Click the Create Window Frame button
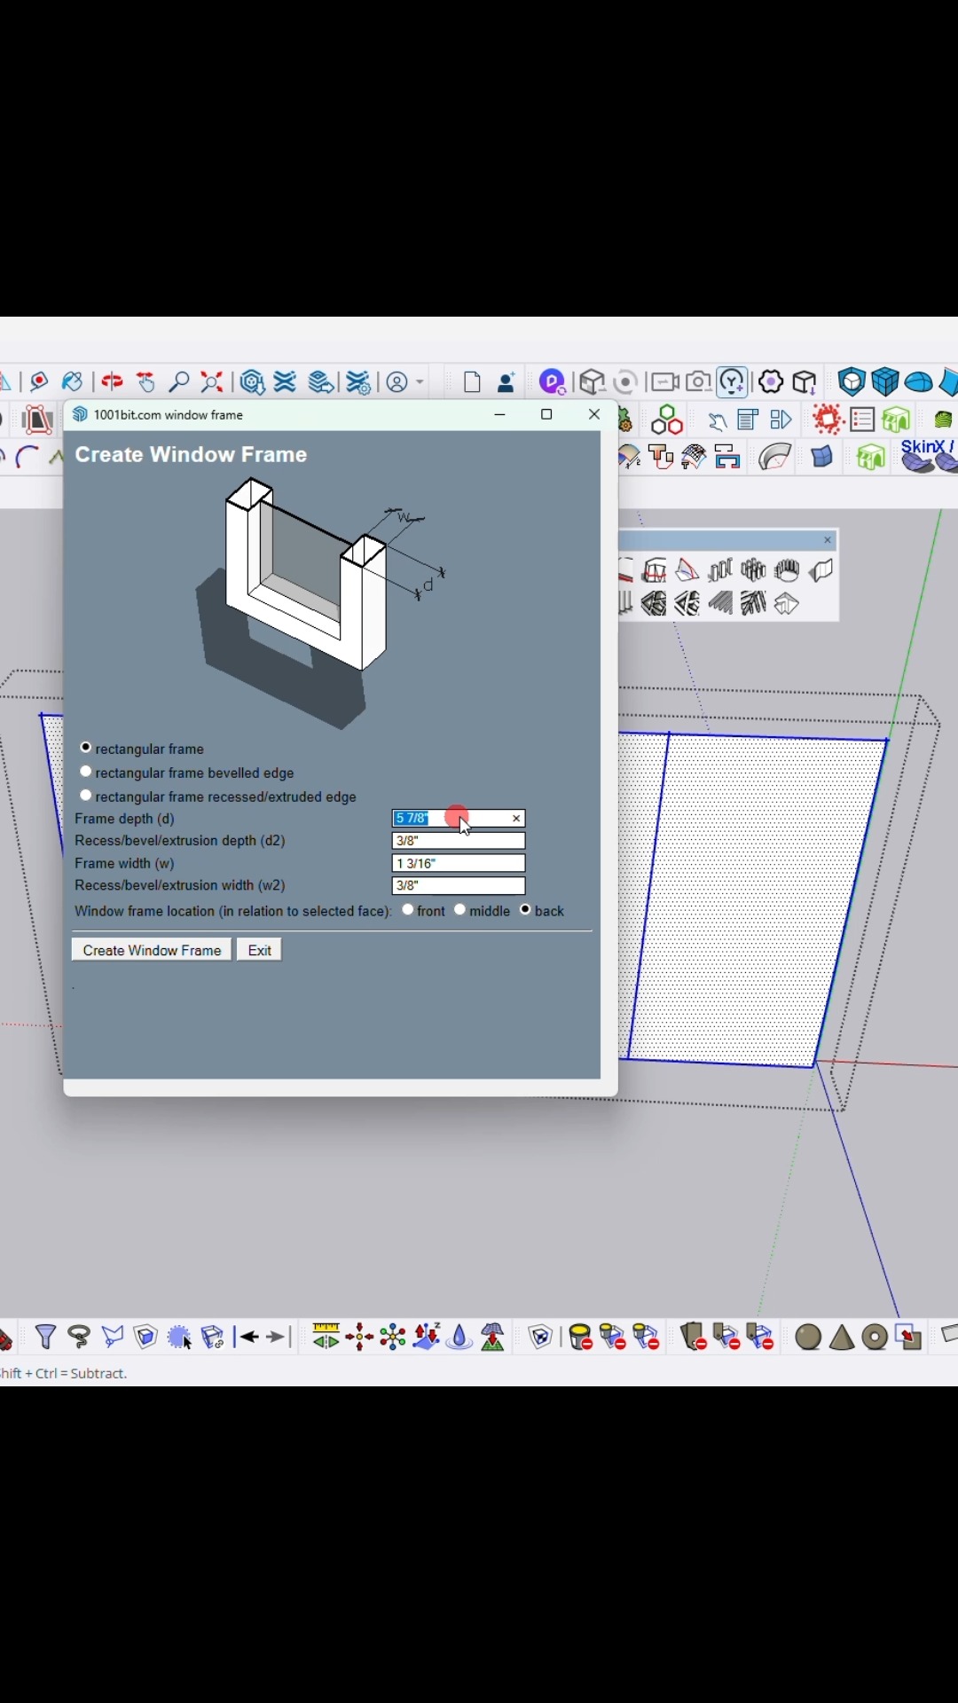The image size is (958, 1703). (152, 950)
